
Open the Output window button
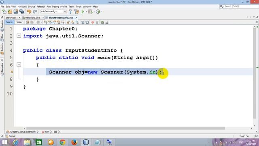pos(10,136)
